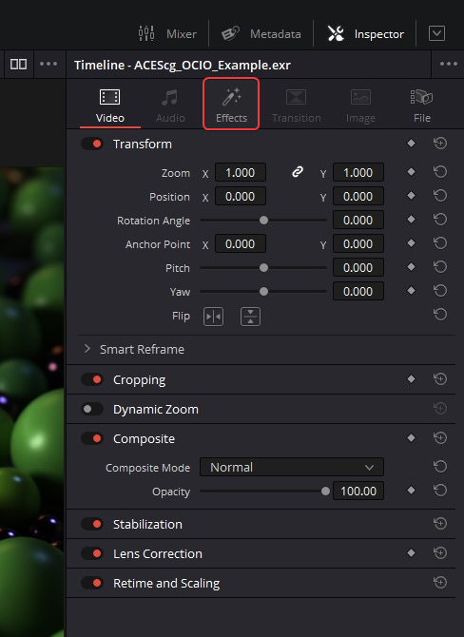The width and height of the screenshot is (464, 637).
Task: Add a keyframe for Position
Action: 411,196
